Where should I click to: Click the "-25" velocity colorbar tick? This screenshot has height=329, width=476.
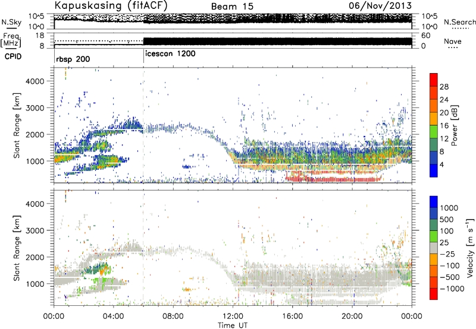[447, 254]
